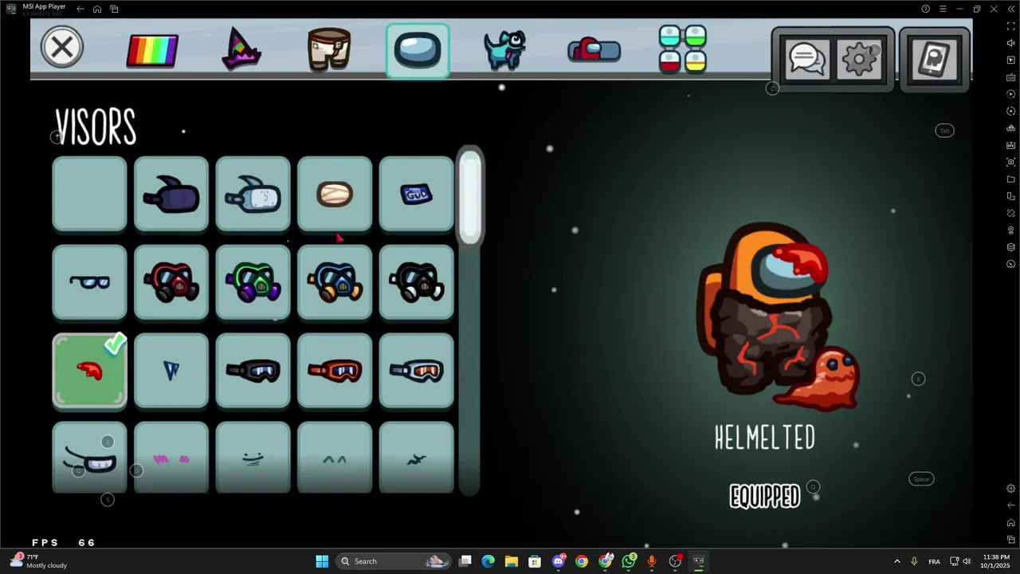
Task: Open the Nameplates tab with red crewmate
Action: (594, 49)
